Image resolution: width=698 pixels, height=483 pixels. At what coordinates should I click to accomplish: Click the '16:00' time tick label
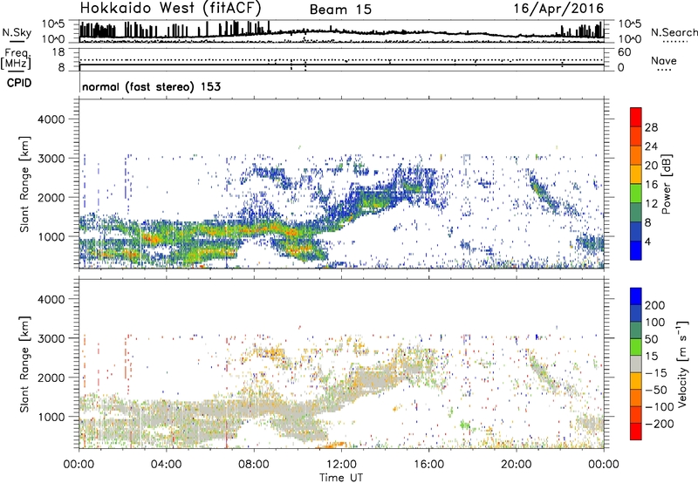pos(428,465)
